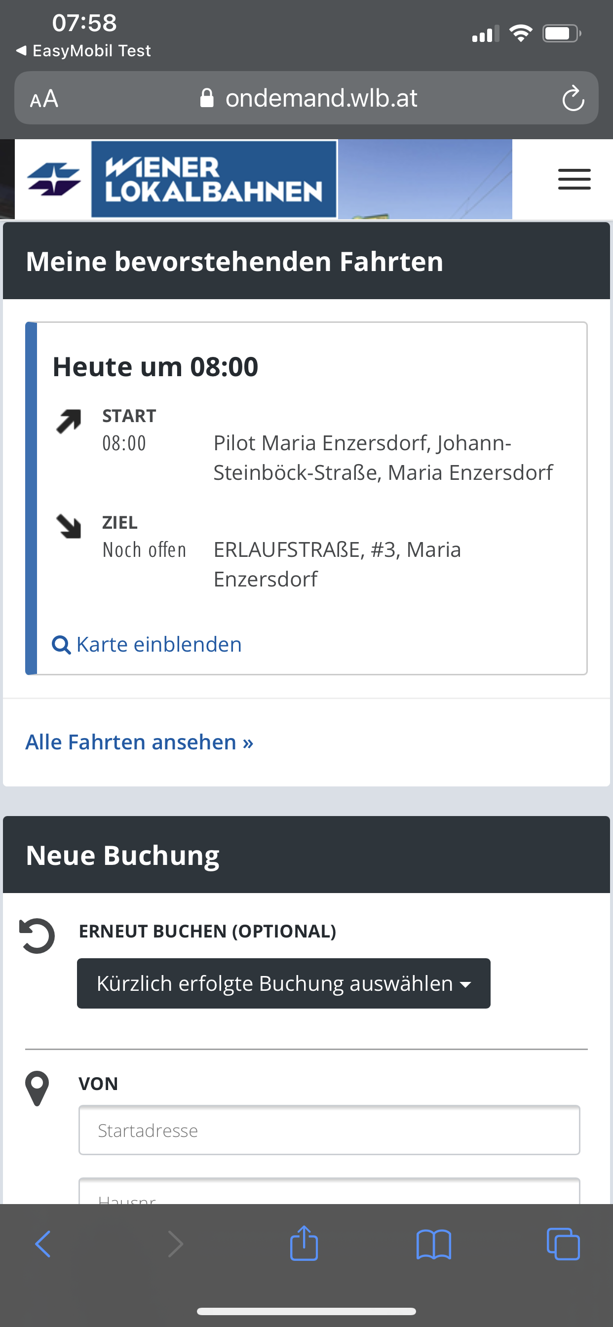This screenshot has height=1327, width=613.
Task: Open the Kürzlich erfolgte Buchung auswählen dropdown
Action: 283,983
